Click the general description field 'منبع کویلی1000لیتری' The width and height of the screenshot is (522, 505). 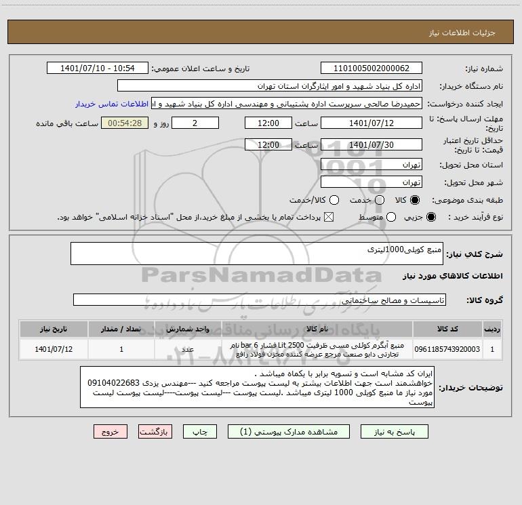click(x=257, y=254)
